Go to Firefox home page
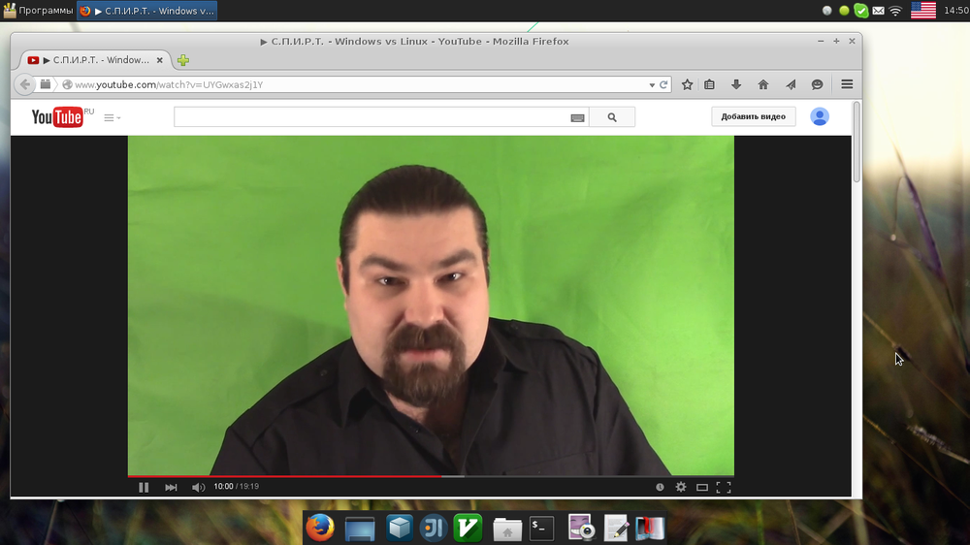 click(x=763, y=84)
